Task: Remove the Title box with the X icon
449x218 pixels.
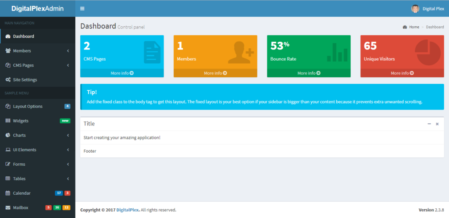Action: pyautogui.click(x=437, y=124)
